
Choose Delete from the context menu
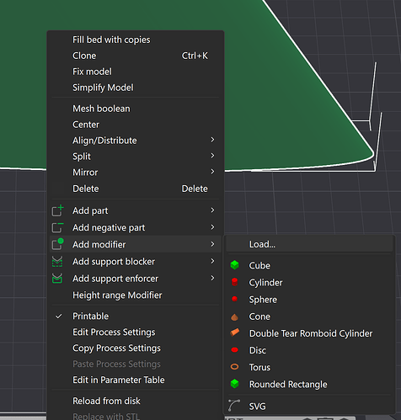pos(135,189)
